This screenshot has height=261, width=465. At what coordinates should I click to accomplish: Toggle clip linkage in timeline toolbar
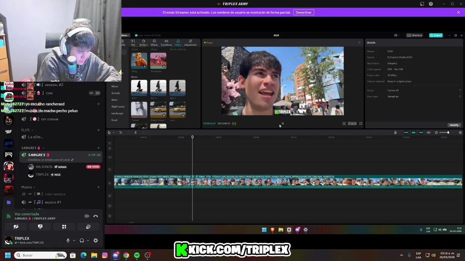click(421, 133)
